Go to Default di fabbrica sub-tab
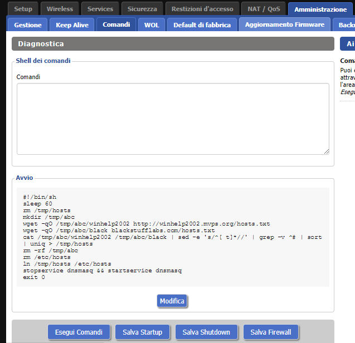 pyautogui.click(x=202, y=24)
